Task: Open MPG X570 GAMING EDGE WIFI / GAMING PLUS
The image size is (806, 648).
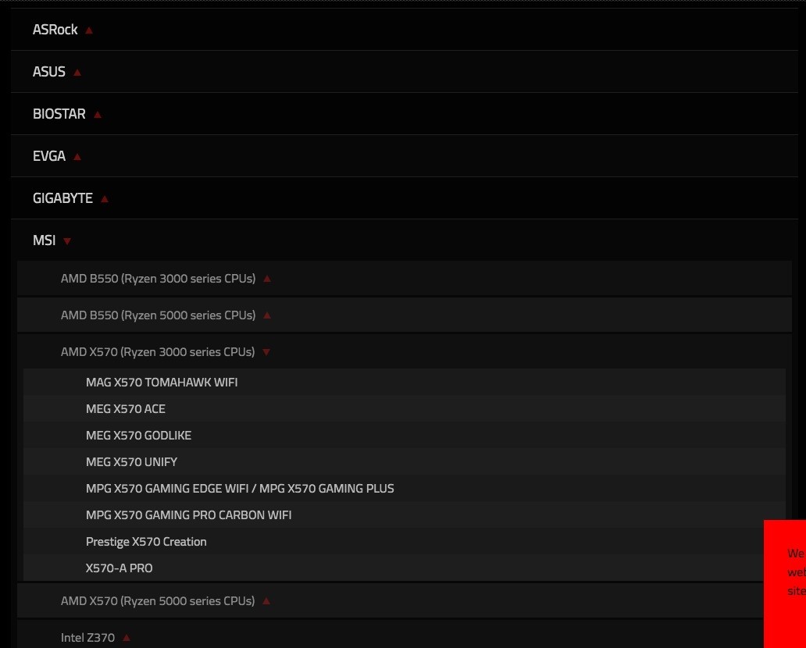Action: coord(405,489)
